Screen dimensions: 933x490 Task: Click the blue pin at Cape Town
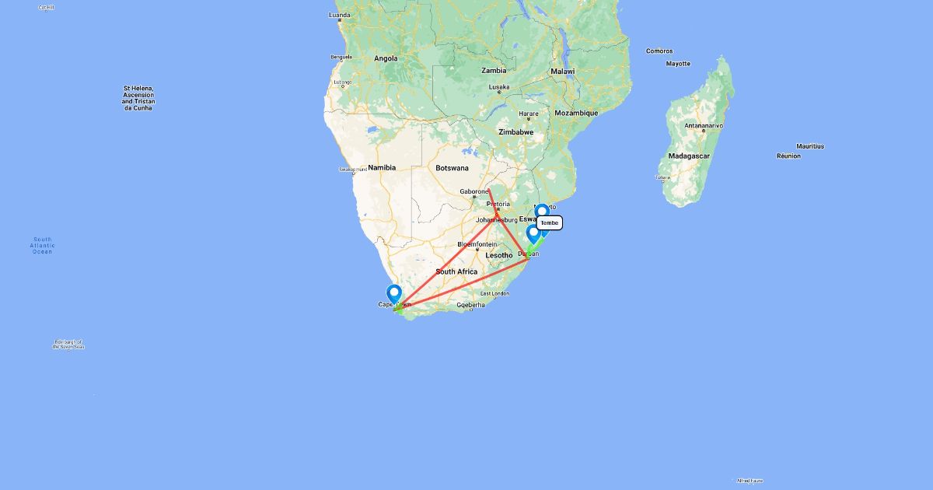pyautogui.click(x=394, y=293)
